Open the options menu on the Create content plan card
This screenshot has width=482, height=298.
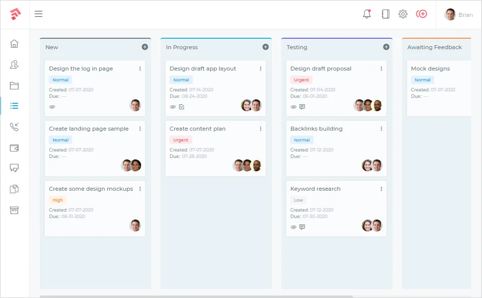[260, 129]
